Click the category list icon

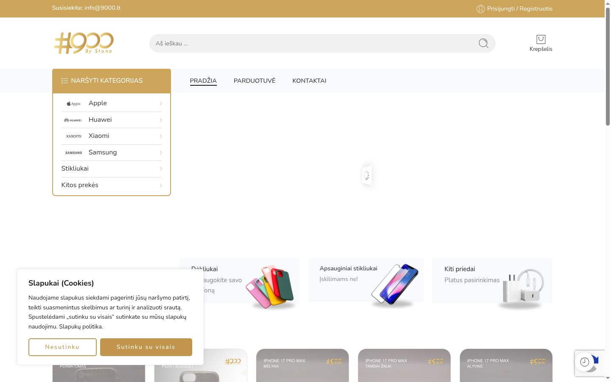pos(64,81)
